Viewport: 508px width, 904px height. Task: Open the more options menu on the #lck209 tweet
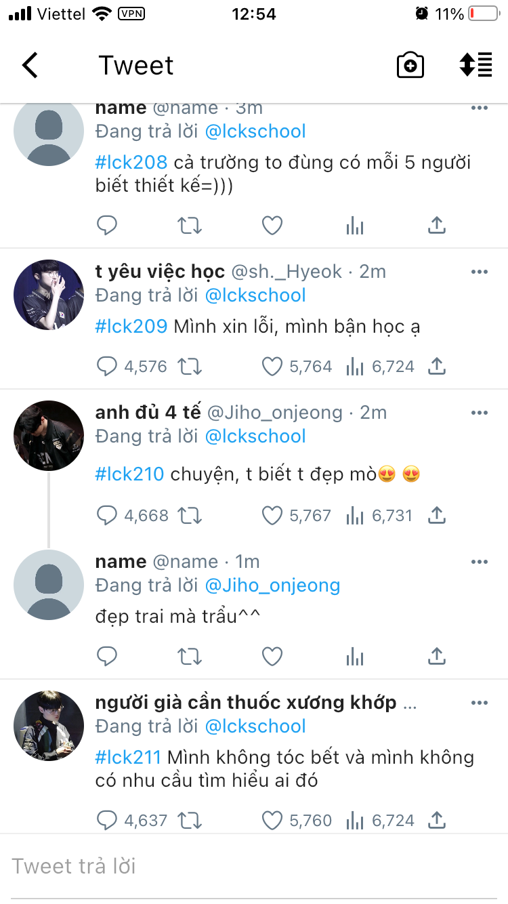(x=480, y=272)
